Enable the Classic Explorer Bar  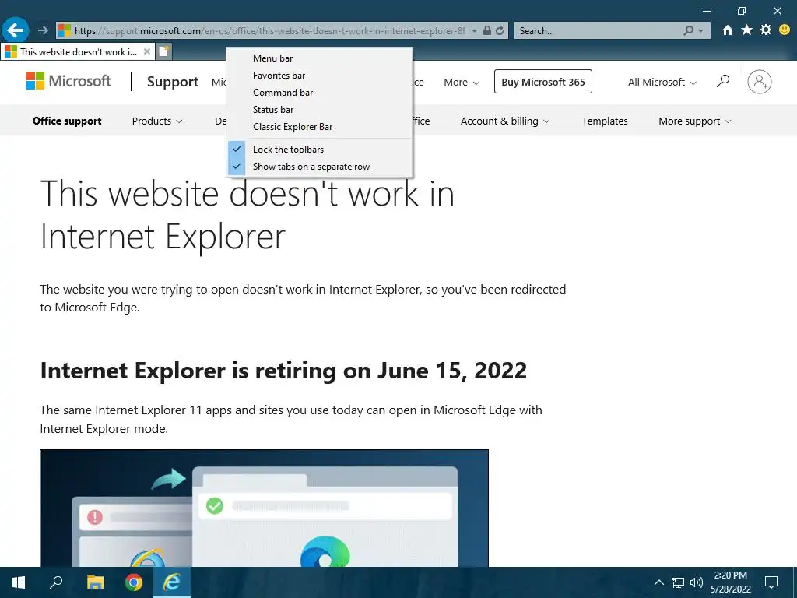319,127
